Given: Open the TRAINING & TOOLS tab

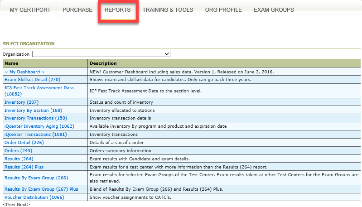Looking at the screenshot, I should pos(168,10).
